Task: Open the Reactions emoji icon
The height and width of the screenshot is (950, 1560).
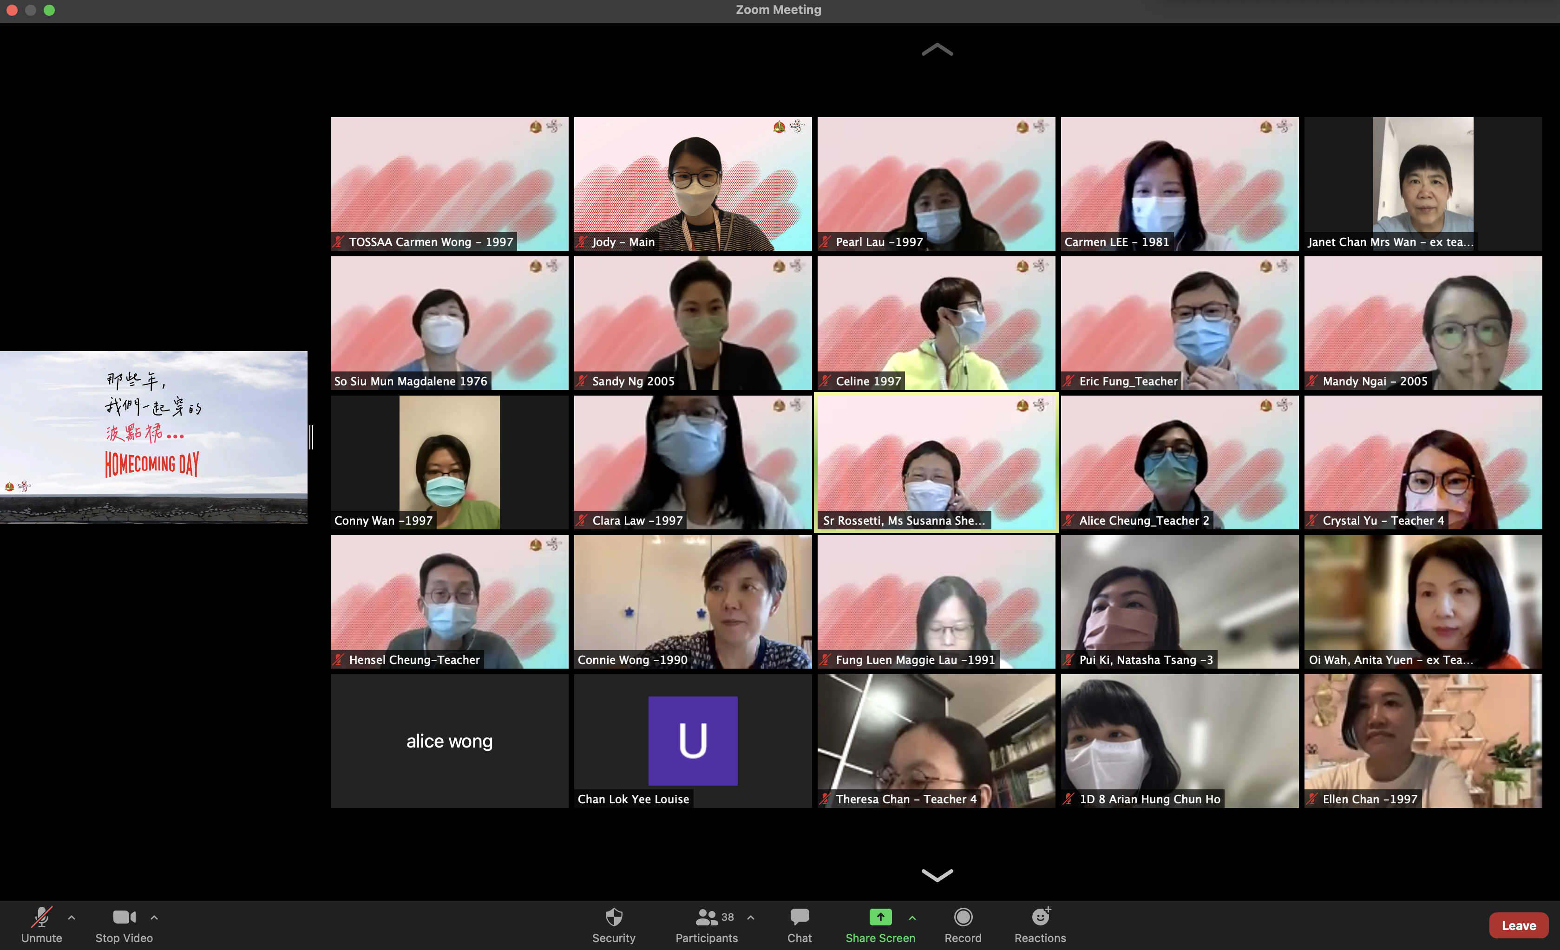Action: tap(1040, 917)
